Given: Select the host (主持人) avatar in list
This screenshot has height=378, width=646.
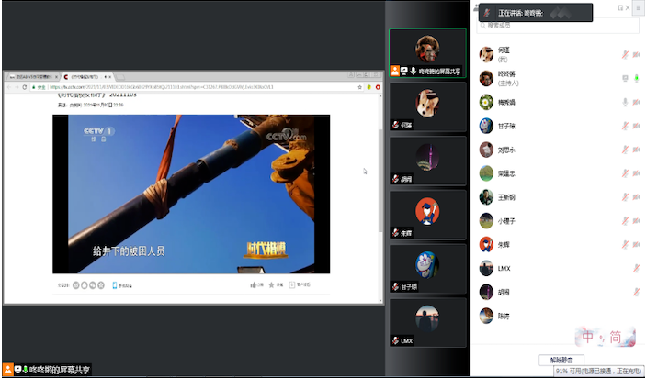Looking at the screenshot, I should [486, 78].
